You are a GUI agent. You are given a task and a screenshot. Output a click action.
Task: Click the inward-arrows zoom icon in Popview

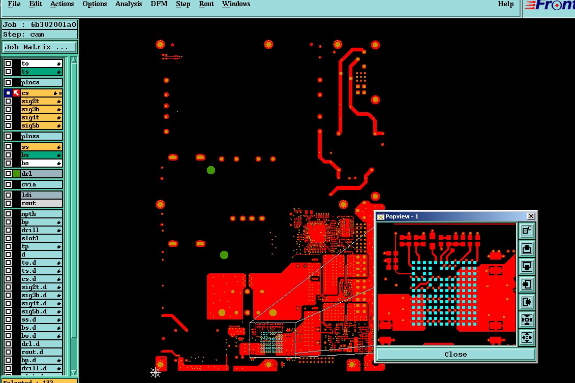[x=527, y=320]
